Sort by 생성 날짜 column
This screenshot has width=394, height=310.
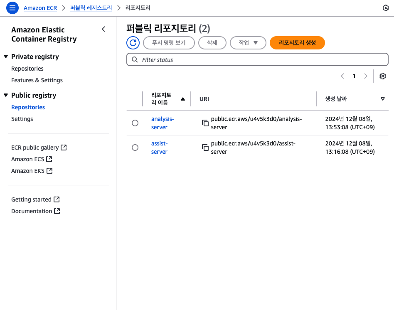click(x=355, y=99)
